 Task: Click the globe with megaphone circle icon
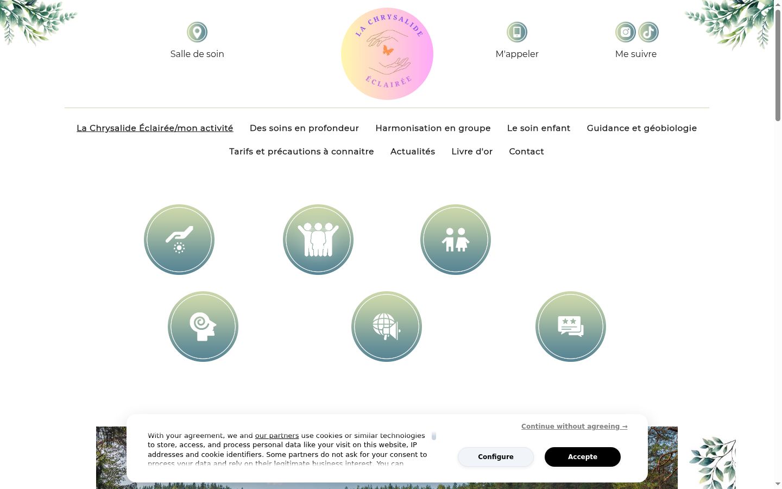point(387,327)
